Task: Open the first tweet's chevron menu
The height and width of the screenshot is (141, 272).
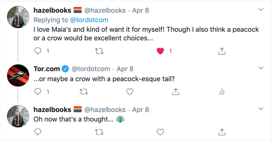Action: click(261, 9)
